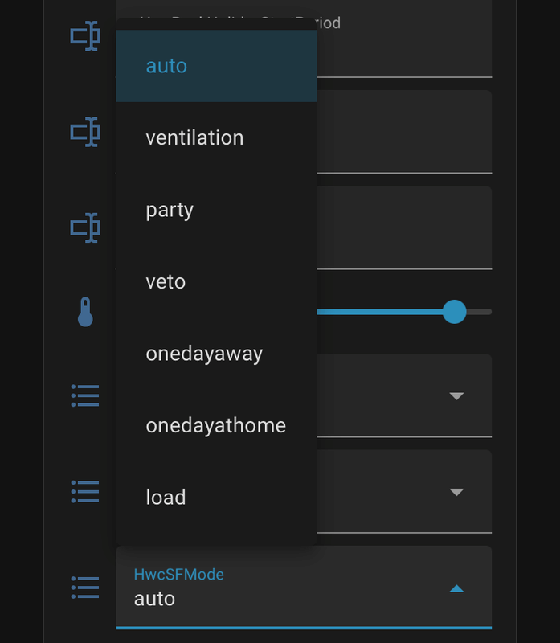Click the list icon beside HwcSFMode
Screen dimensions: 560x643
(85, 588)
